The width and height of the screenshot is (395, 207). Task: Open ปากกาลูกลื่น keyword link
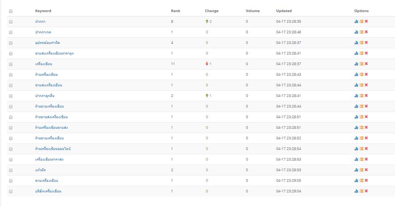44,96
